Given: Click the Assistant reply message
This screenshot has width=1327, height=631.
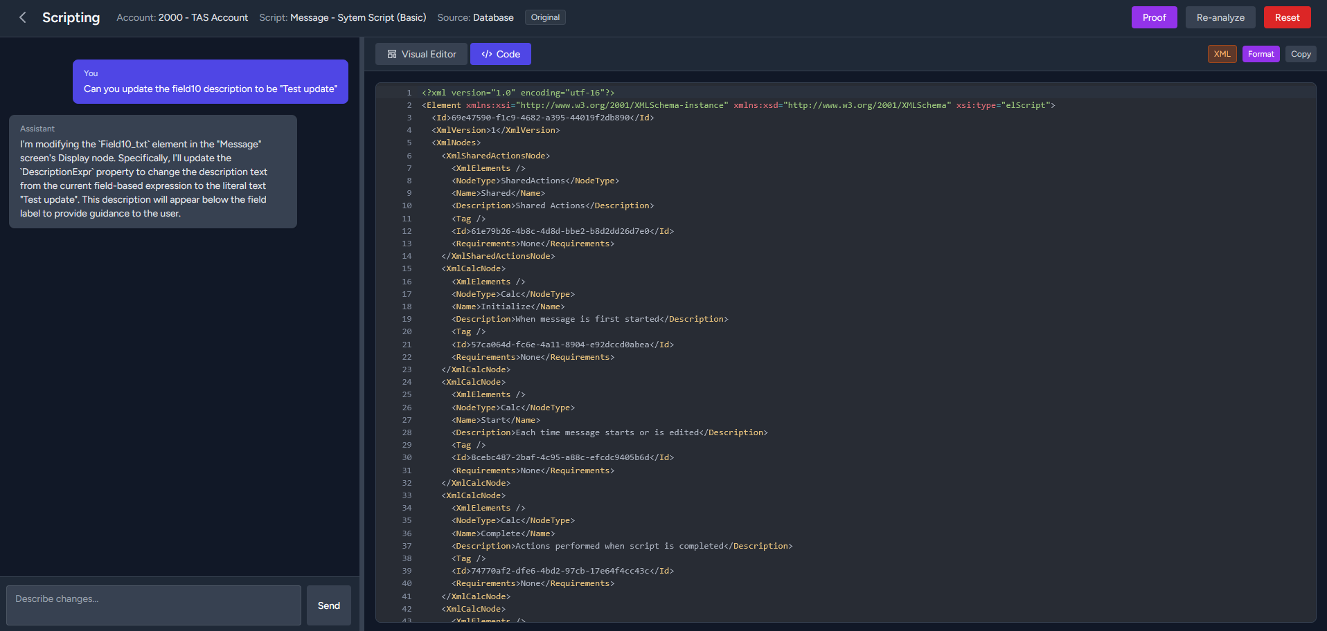Looking at the screenshot, I should tap(152, 172).
